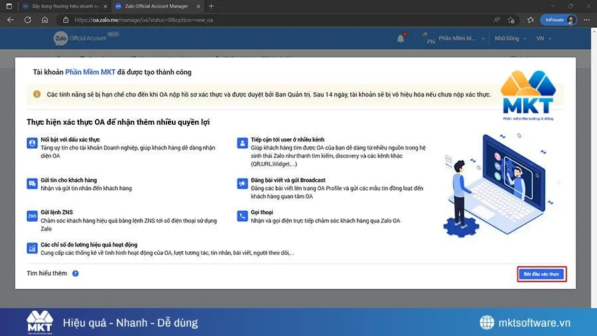
Task: Expand the 'Nhử Dũng' user dropdown
Action: point(510,39)
